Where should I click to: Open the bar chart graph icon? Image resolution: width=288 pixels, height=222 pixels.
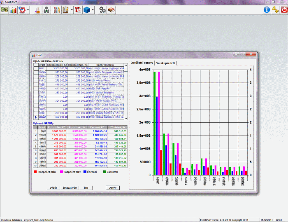point(14,10)
